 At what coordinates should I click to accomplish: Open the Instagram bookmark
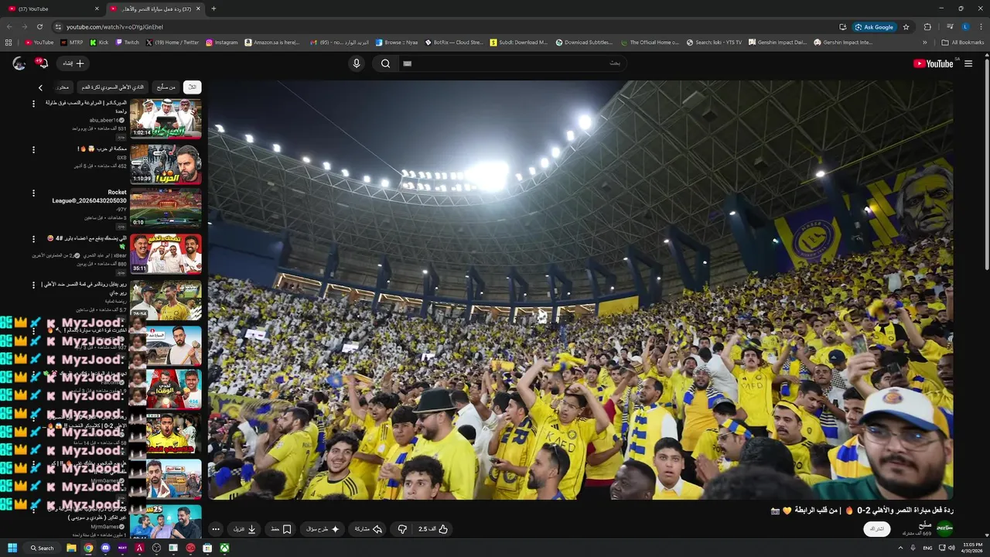pos(222,43)
